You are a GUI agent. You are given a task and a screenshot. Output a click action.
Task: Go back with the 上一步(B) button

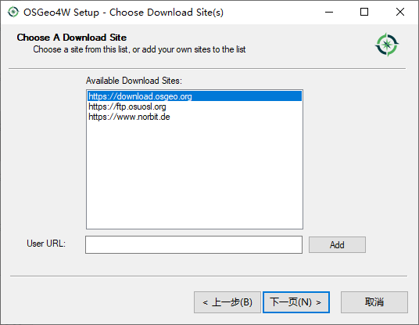pos(227,302)
